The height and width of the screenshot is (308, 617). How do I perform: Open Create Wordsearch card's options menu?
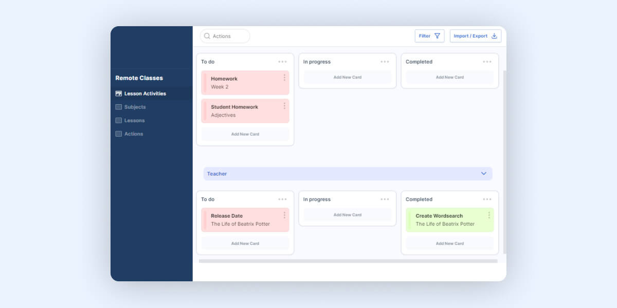489,215
